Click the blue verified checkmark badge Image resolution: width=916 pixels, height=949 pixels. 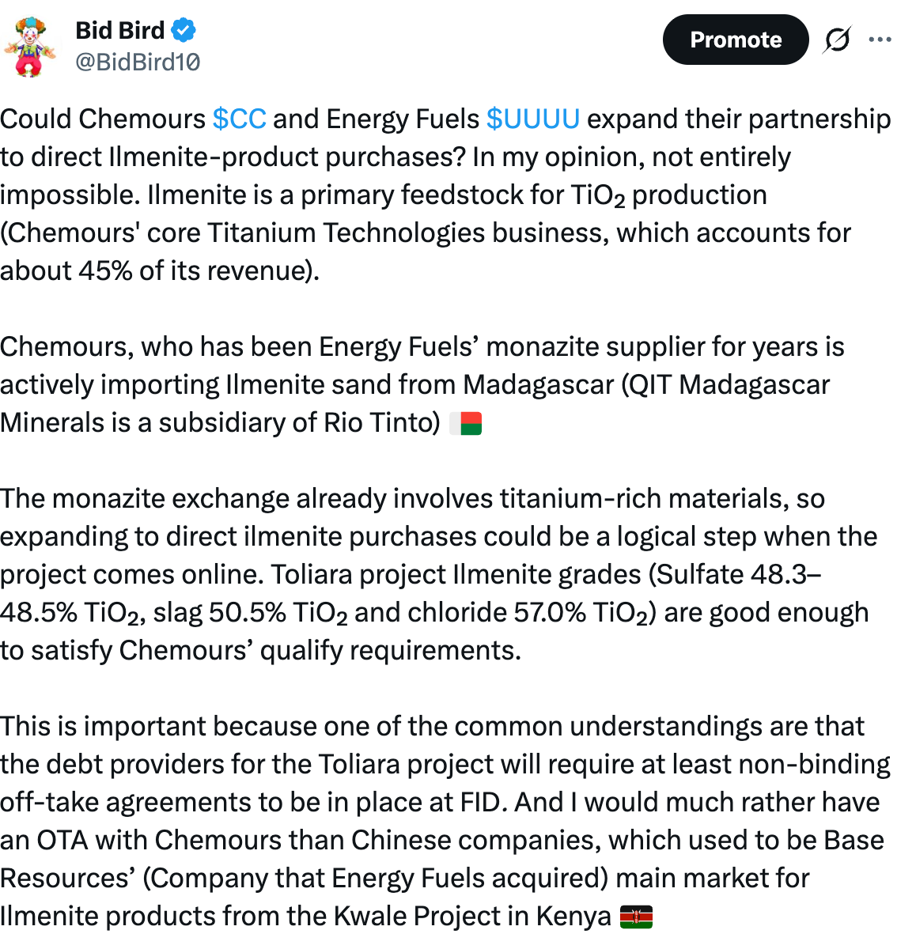pyautogui.click(x=184, y=30)
